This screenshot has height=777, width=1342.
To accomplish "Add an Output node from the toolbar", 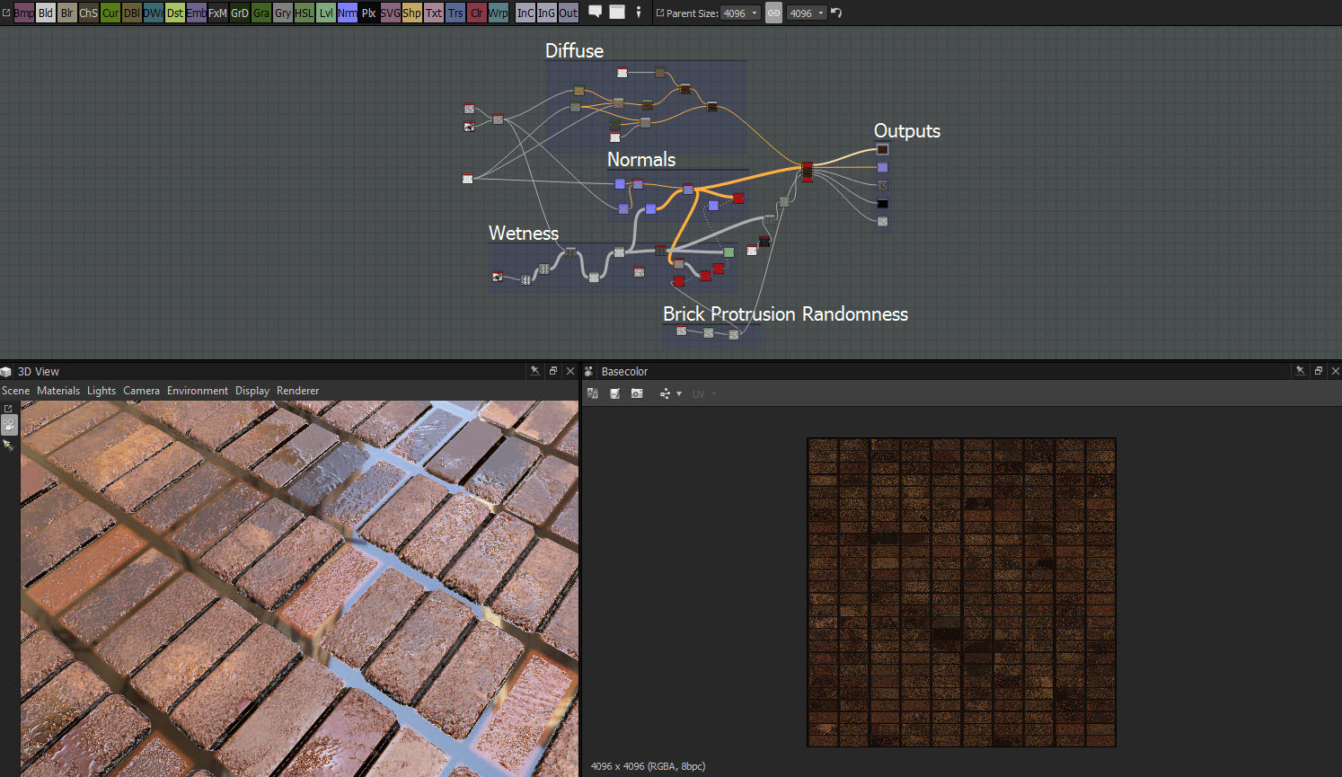I will (x=568, y=13).
